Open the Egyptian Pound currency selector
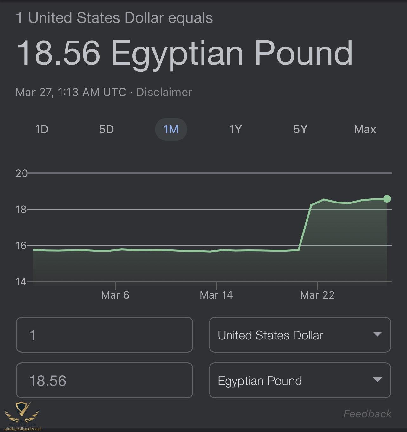Image resolution: width=407 pixels, height=432 pixels. click(x=300, y=380)
